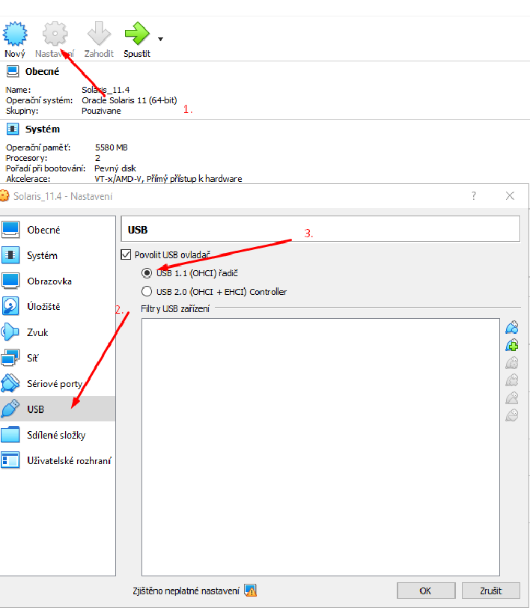Select Zvuk in the settings sidebar
530x610 pixels.
tap(58, 332)
